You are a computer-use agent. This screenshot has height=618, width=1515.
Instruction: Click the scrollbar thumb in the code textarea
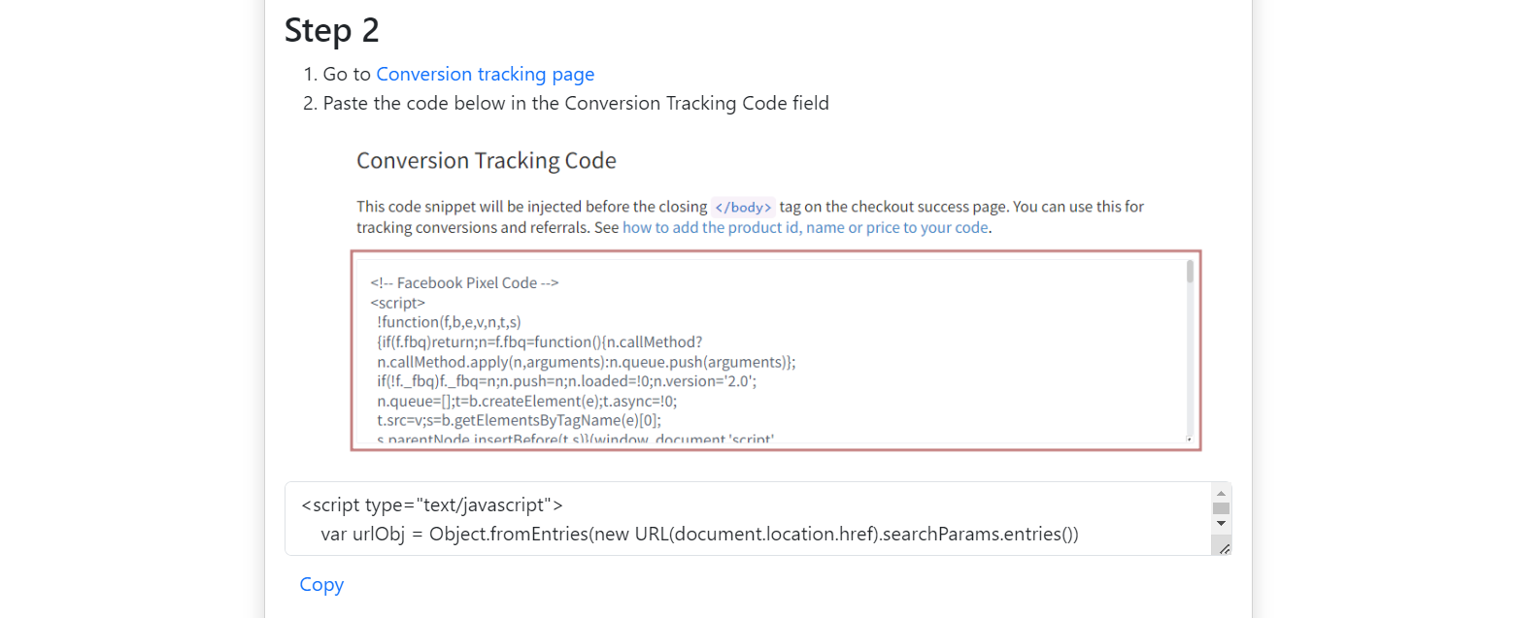point(1221,507)
